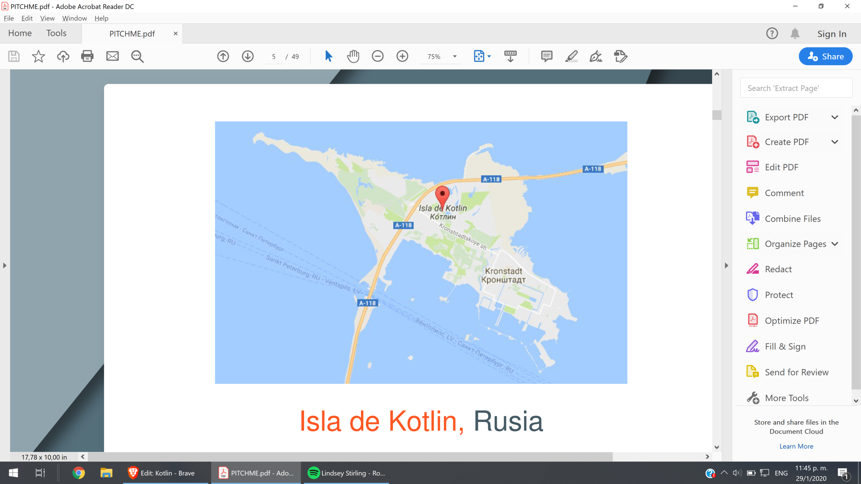Collapse the right tools pane arrow
This screenshot has width=861, height=484.
[726, 266]
